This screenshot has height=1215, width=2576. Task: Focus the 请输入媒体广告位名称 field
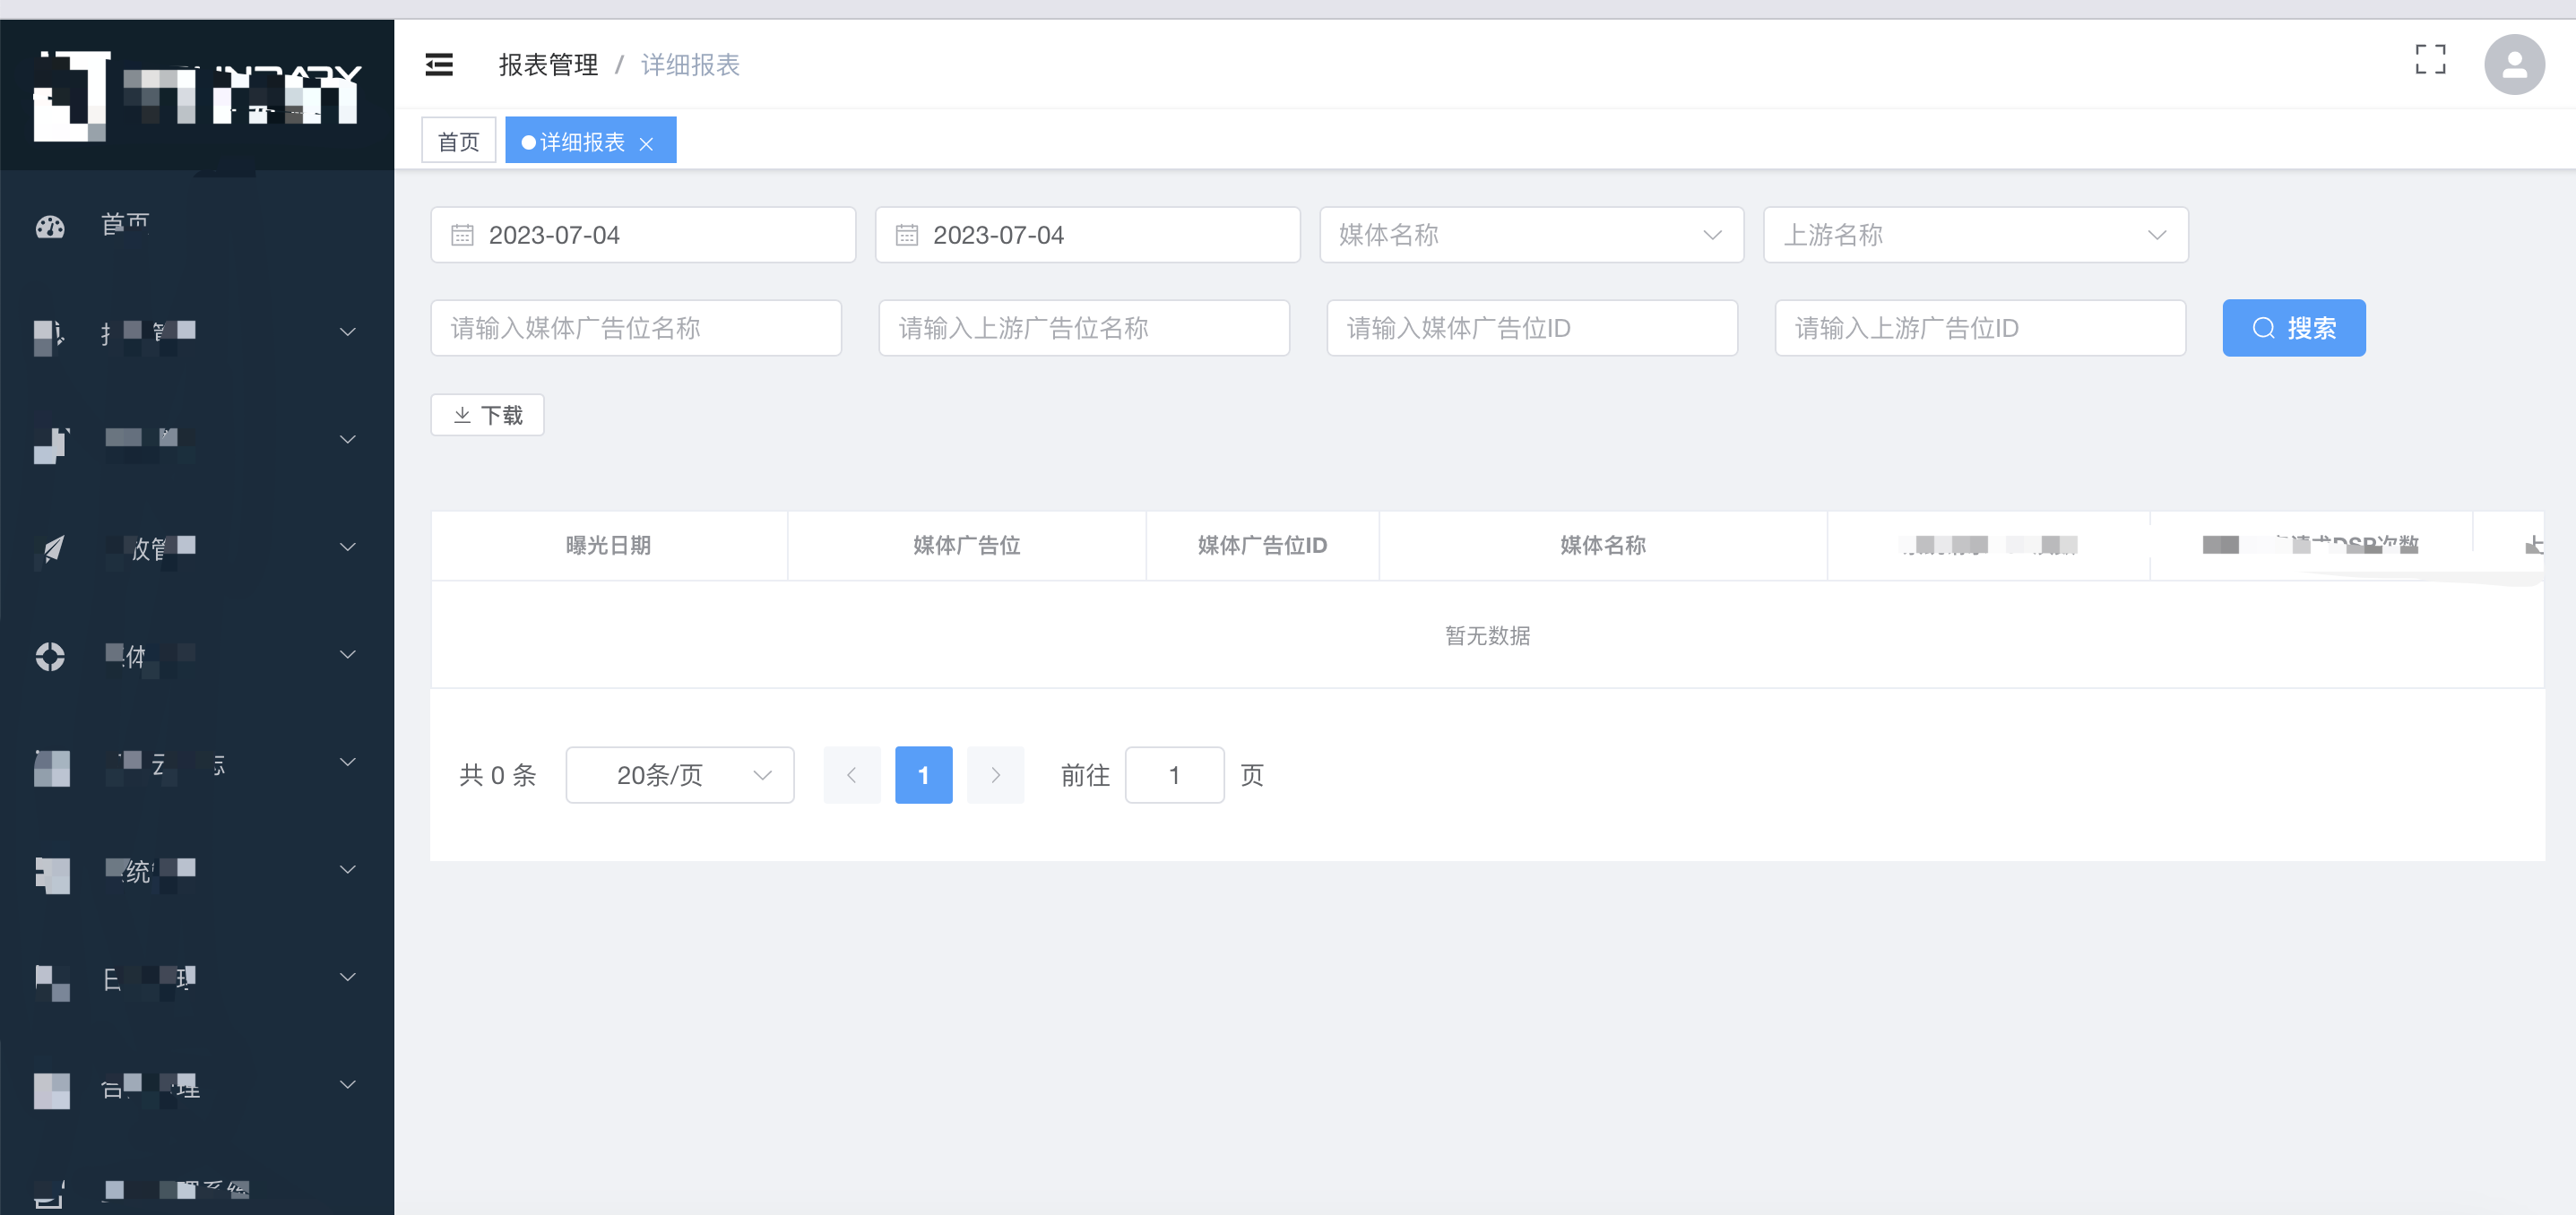point(636,328)
